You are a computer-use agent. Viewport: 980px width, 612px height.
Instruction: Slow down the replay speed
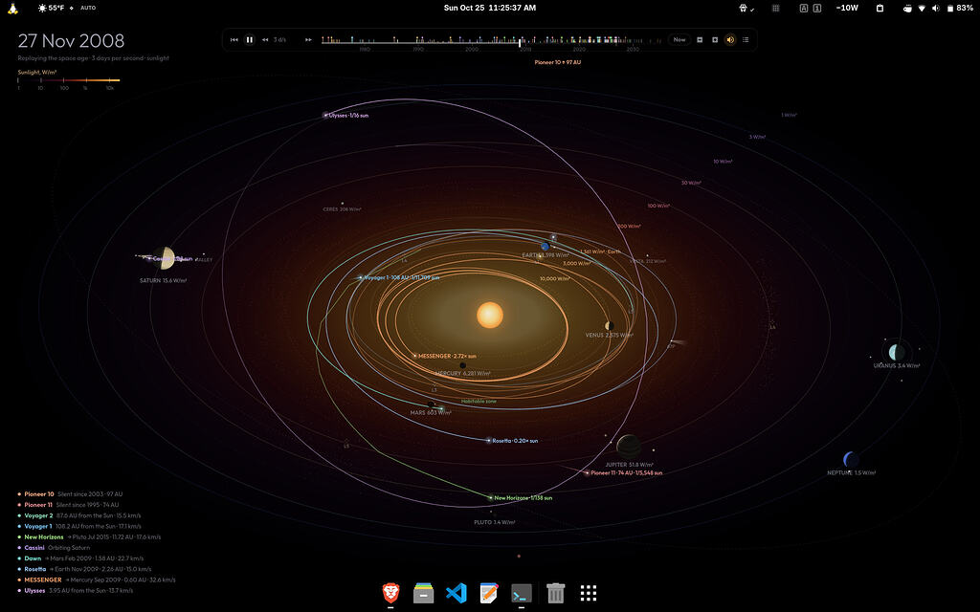coord(265,39)
